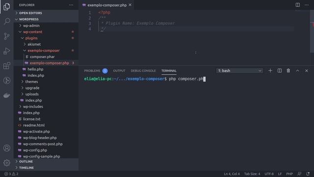This screenshot has width=314, height=177.
Task: Expand the uploads folder
Action: (32, 94)
